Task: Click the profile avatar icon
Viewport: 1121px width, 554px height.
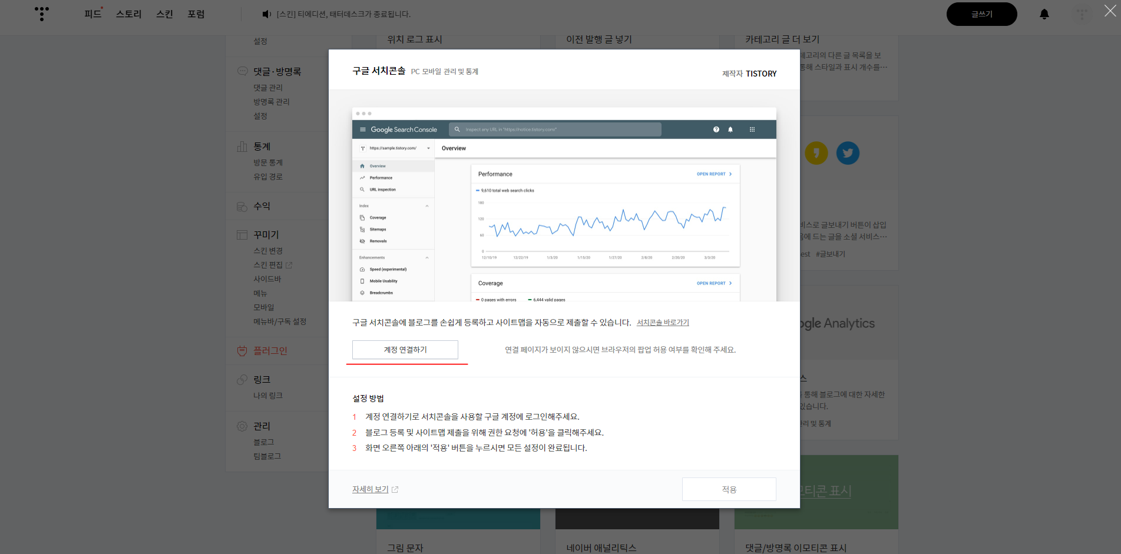Action: tap(1082, 14)
